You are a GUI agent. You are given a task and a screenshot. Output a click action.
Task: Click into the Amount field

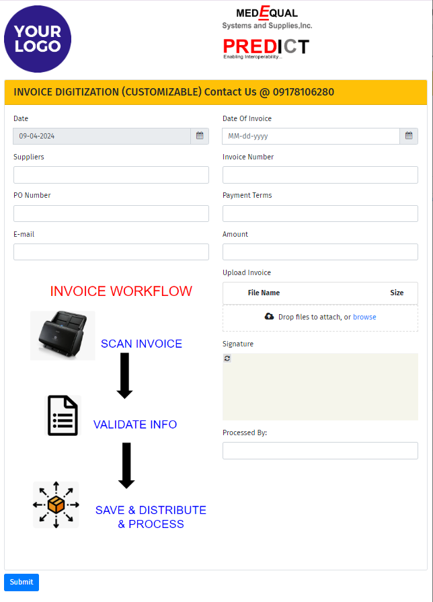[x=320, y=252]
